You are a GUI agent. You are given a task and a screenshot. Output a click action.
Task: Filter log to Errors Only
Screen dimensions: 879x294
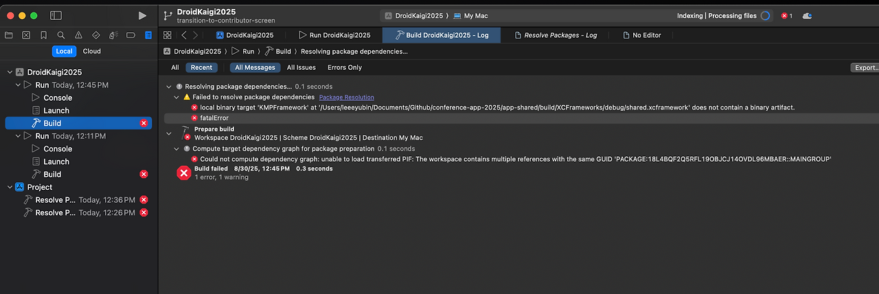pos(345,68)
